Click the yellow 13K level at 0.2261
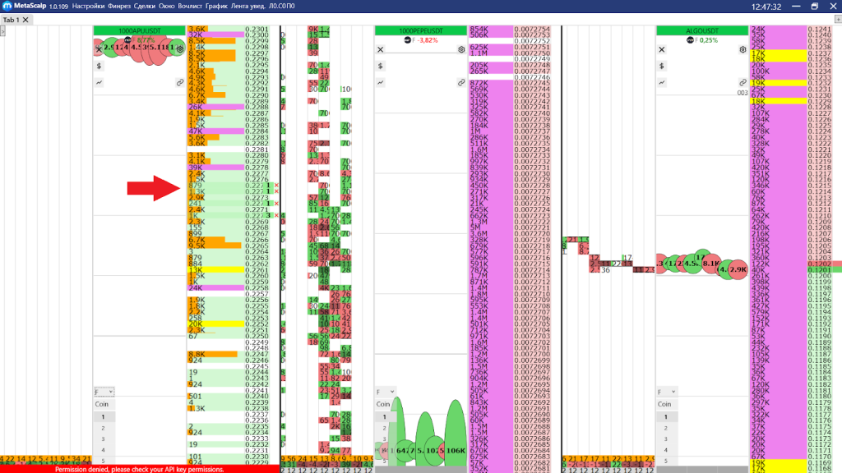This screenshot has height=473, width=842. tap(229, 269)
